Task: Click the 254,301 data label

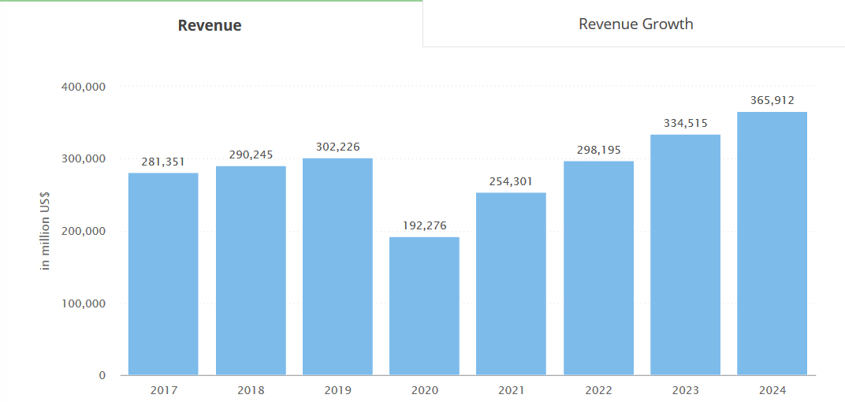Action: tap(511, 181)
